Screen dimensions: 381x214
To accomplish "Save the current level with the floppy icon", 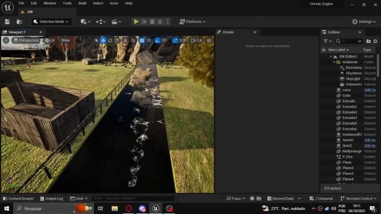I will coord(7,21).
